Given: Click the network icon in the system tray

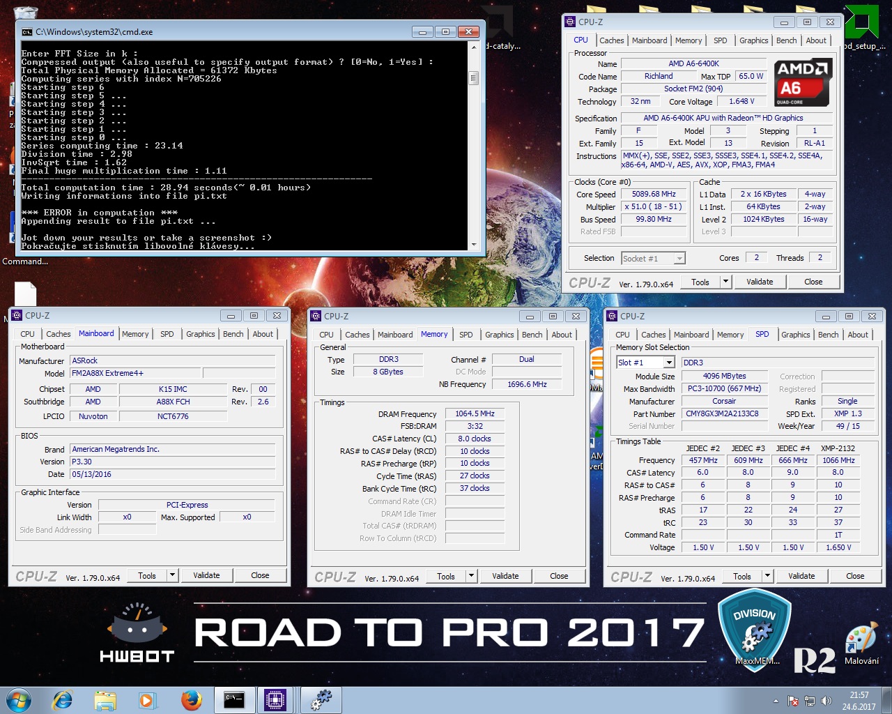Looking at the screenshot, I should [x=810, y=701].
